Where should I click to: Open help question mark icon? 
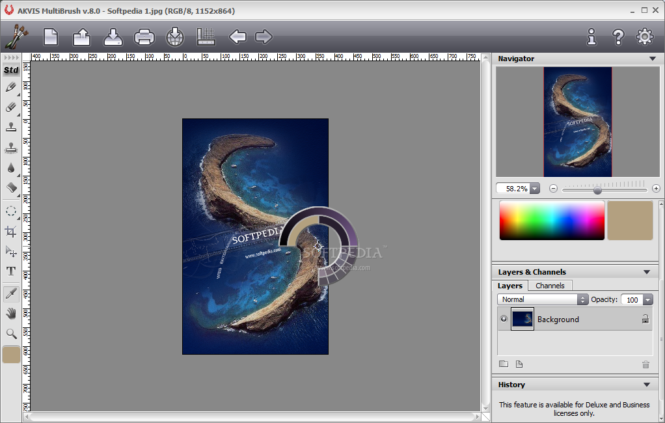pyautogui.click(x=618, y=37)
